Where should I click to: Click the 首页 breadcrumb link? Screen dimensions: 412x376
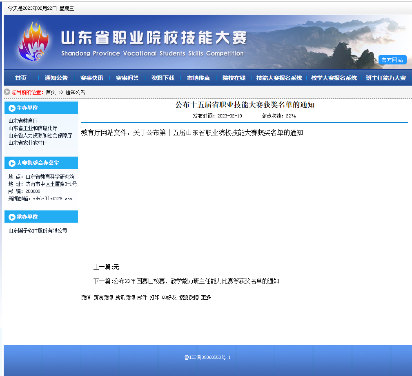pos(51,92)
